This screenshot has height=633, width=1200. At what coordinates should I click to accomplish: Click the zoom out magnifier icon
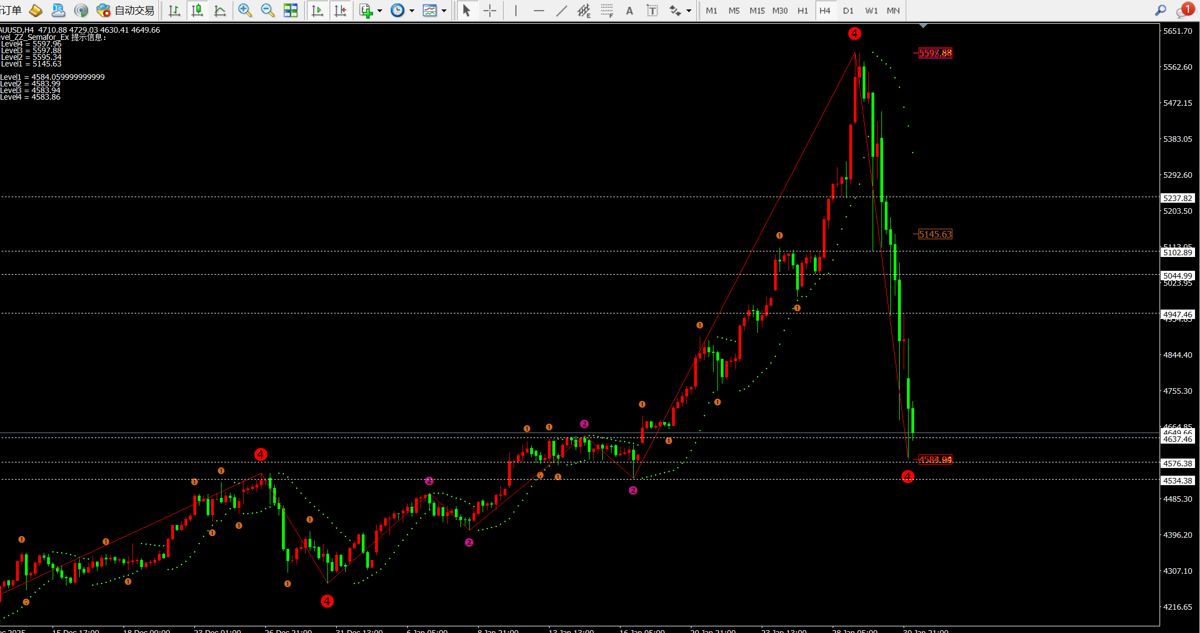click(x=267, y=10)
